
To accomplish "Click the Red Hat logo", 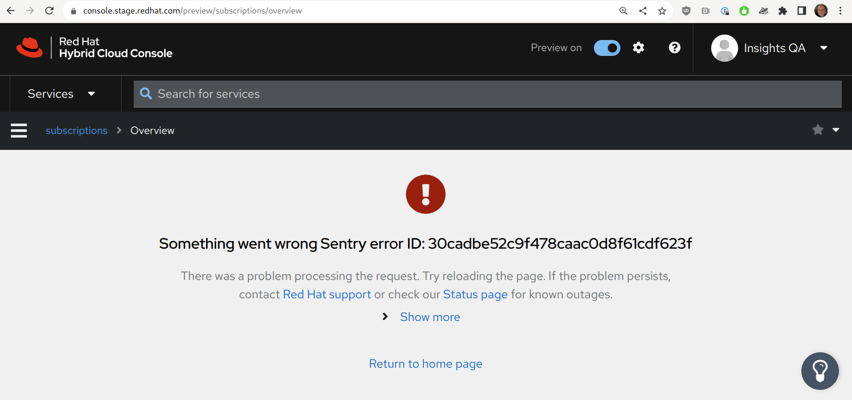I will pos(30,48).
